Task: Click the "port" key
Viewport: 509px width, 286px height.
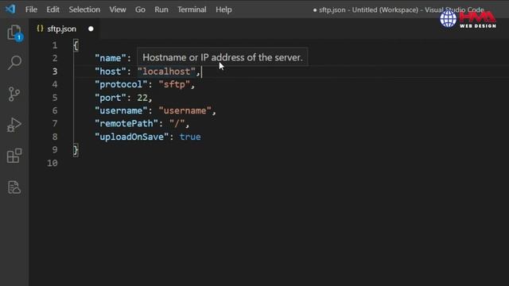Action: pyautogui.click(x=110, y=98)
